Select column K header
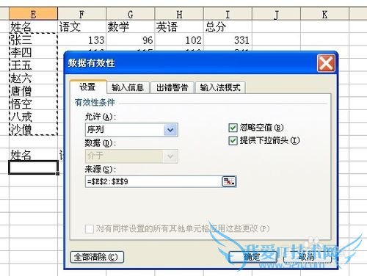The height and width of the screenshot is (276, 367). (x=324, y=15)
